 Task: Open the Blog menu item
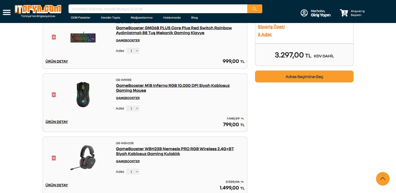195,18
